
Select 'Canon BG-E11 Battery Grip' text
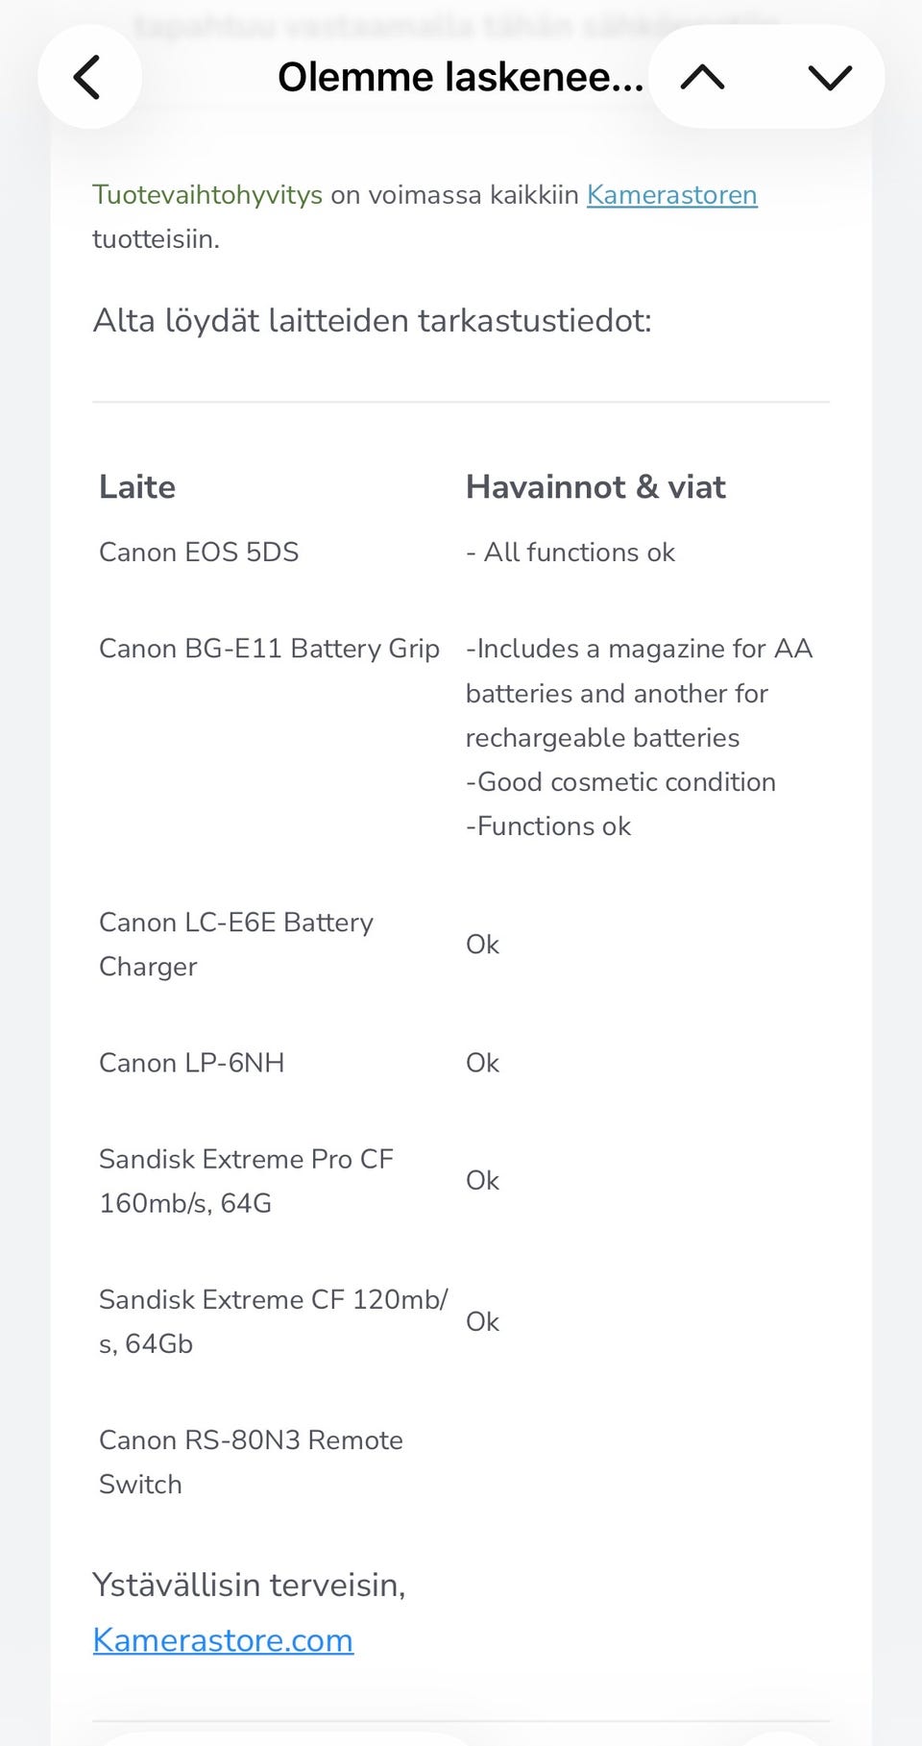[269, 649]
